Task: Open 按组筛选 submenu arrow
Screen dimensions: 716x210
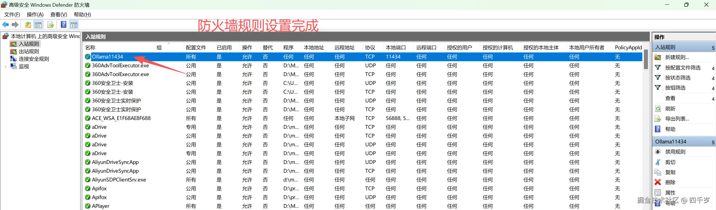Action: [x=713, y=88]
